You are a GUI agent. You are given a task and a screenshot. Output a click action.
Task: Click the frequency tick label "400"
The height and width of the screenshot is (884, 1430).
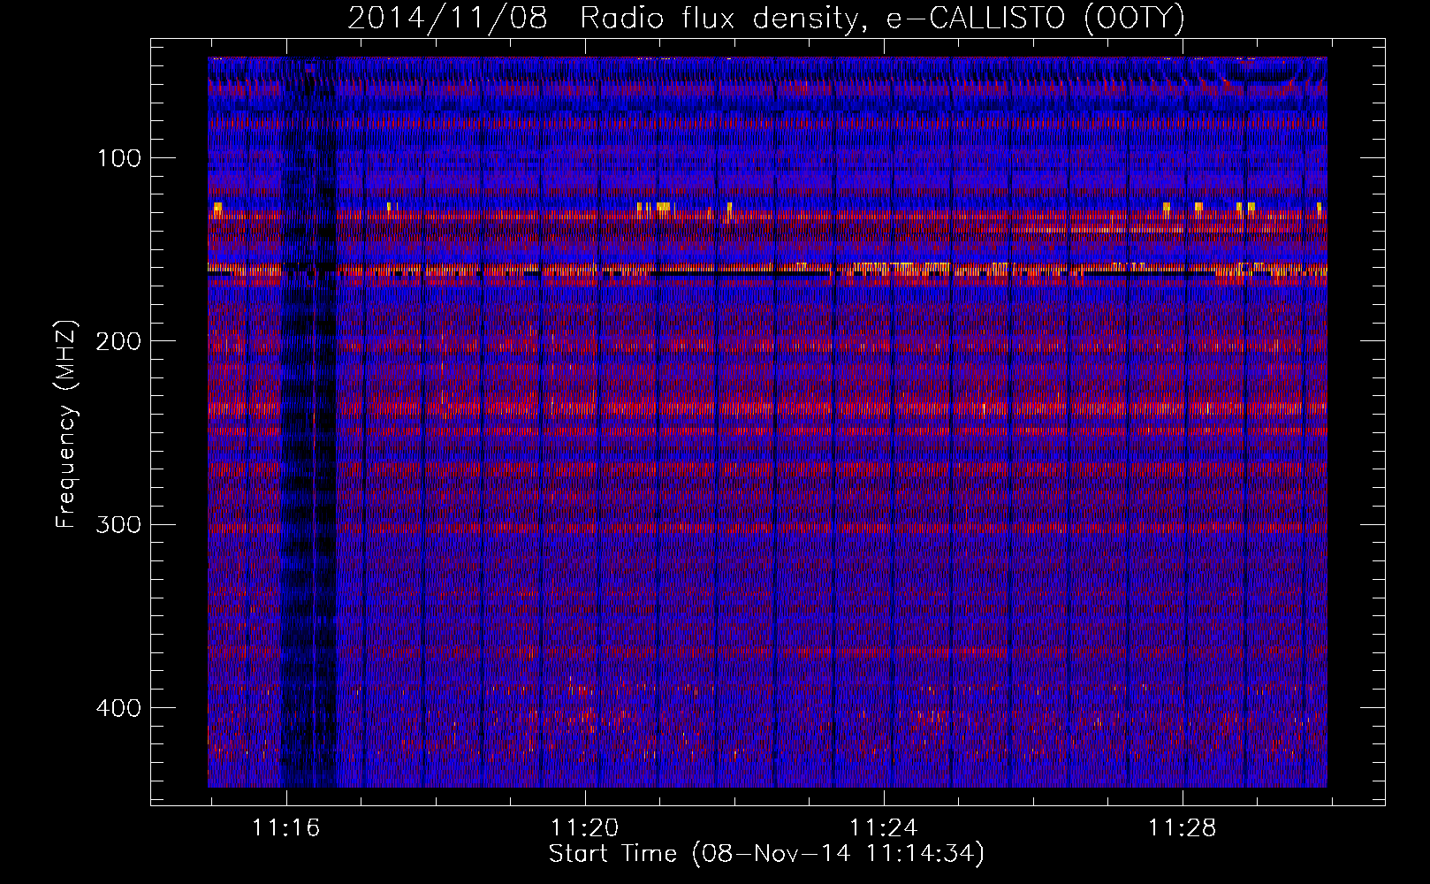(x=119, y=708)
